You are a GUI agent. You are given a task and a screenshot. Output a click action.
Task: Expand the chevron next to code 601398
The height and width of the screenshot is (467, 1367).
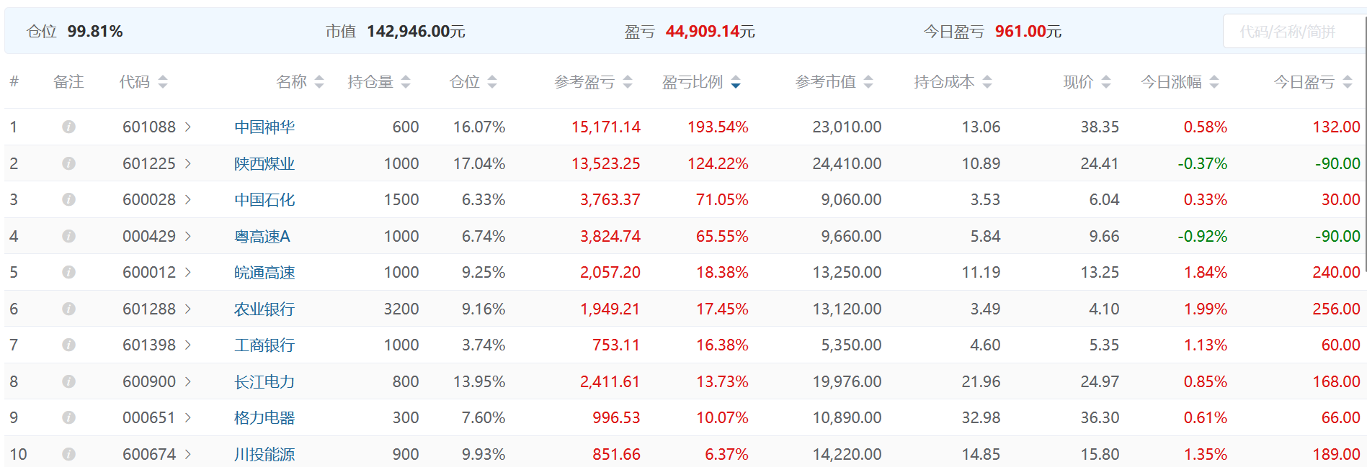(x=188, y=345)
